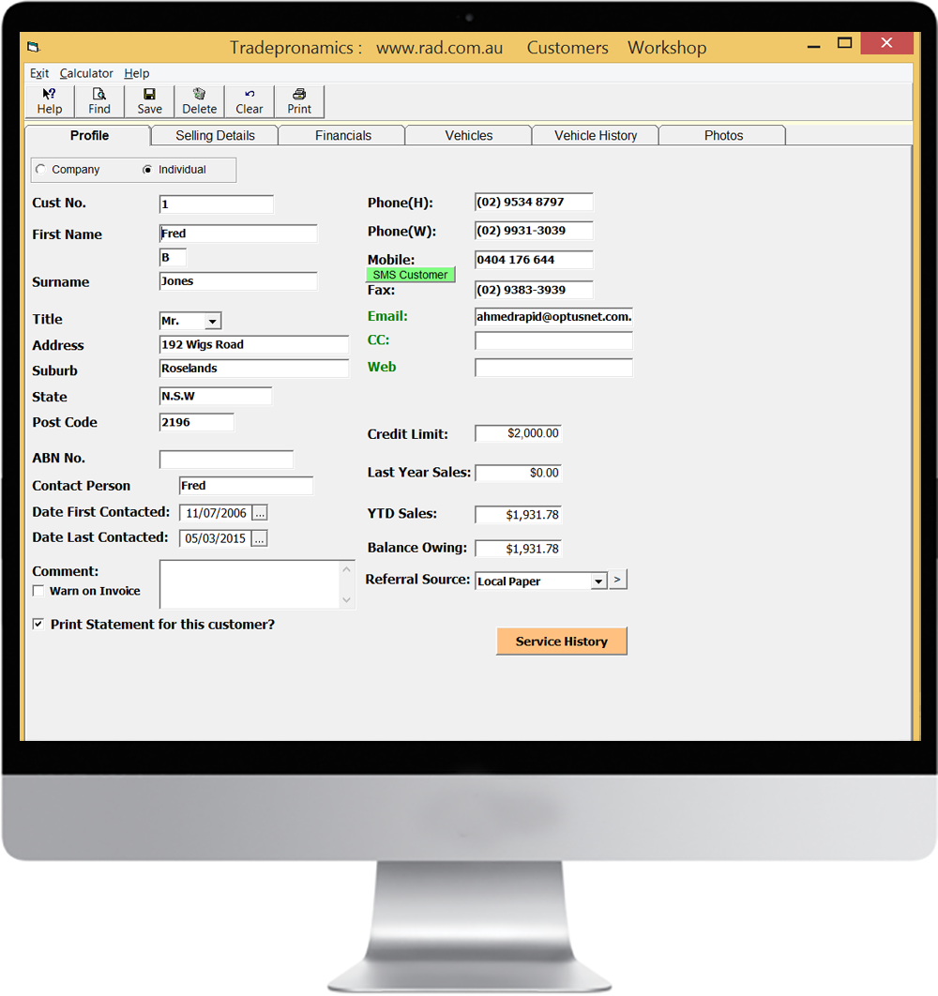The width and height of the screenshot is (938, 996).
Task: Click the Clear toolbar icon
Action: [250, 101]
